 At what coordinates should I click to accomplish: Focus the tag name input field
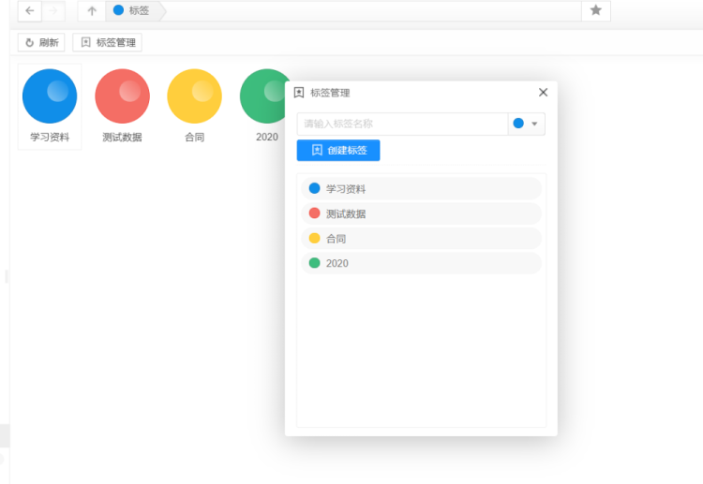click(x=401, y=124)
